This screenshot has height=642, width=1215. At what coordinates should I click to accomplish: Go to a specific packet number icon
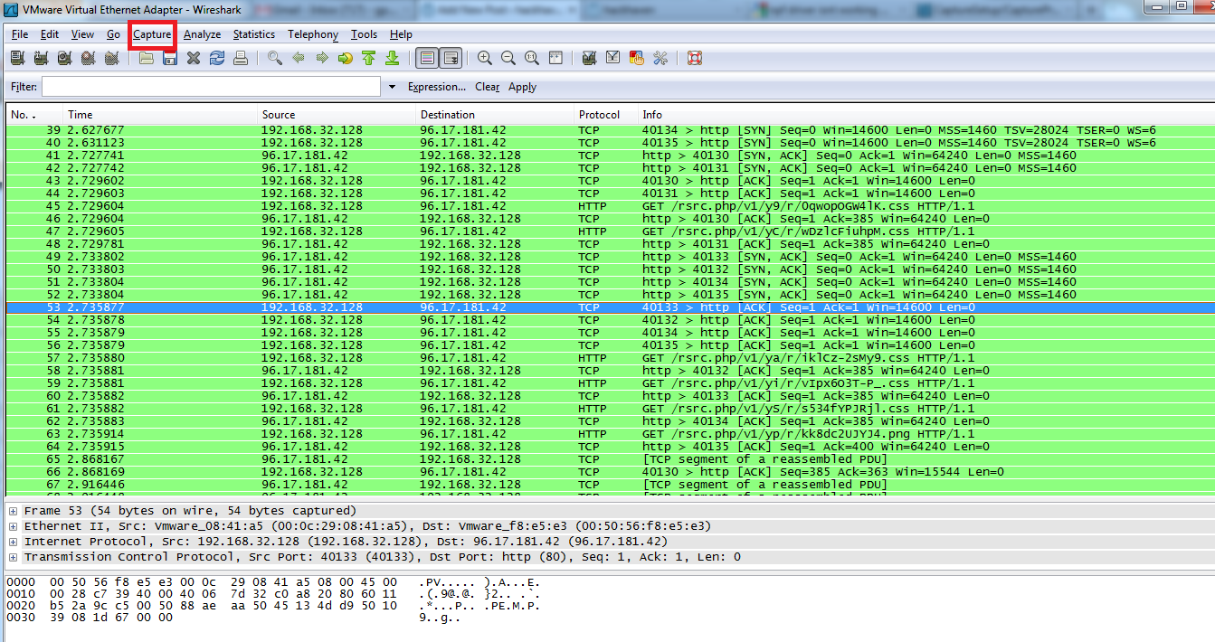345,58
